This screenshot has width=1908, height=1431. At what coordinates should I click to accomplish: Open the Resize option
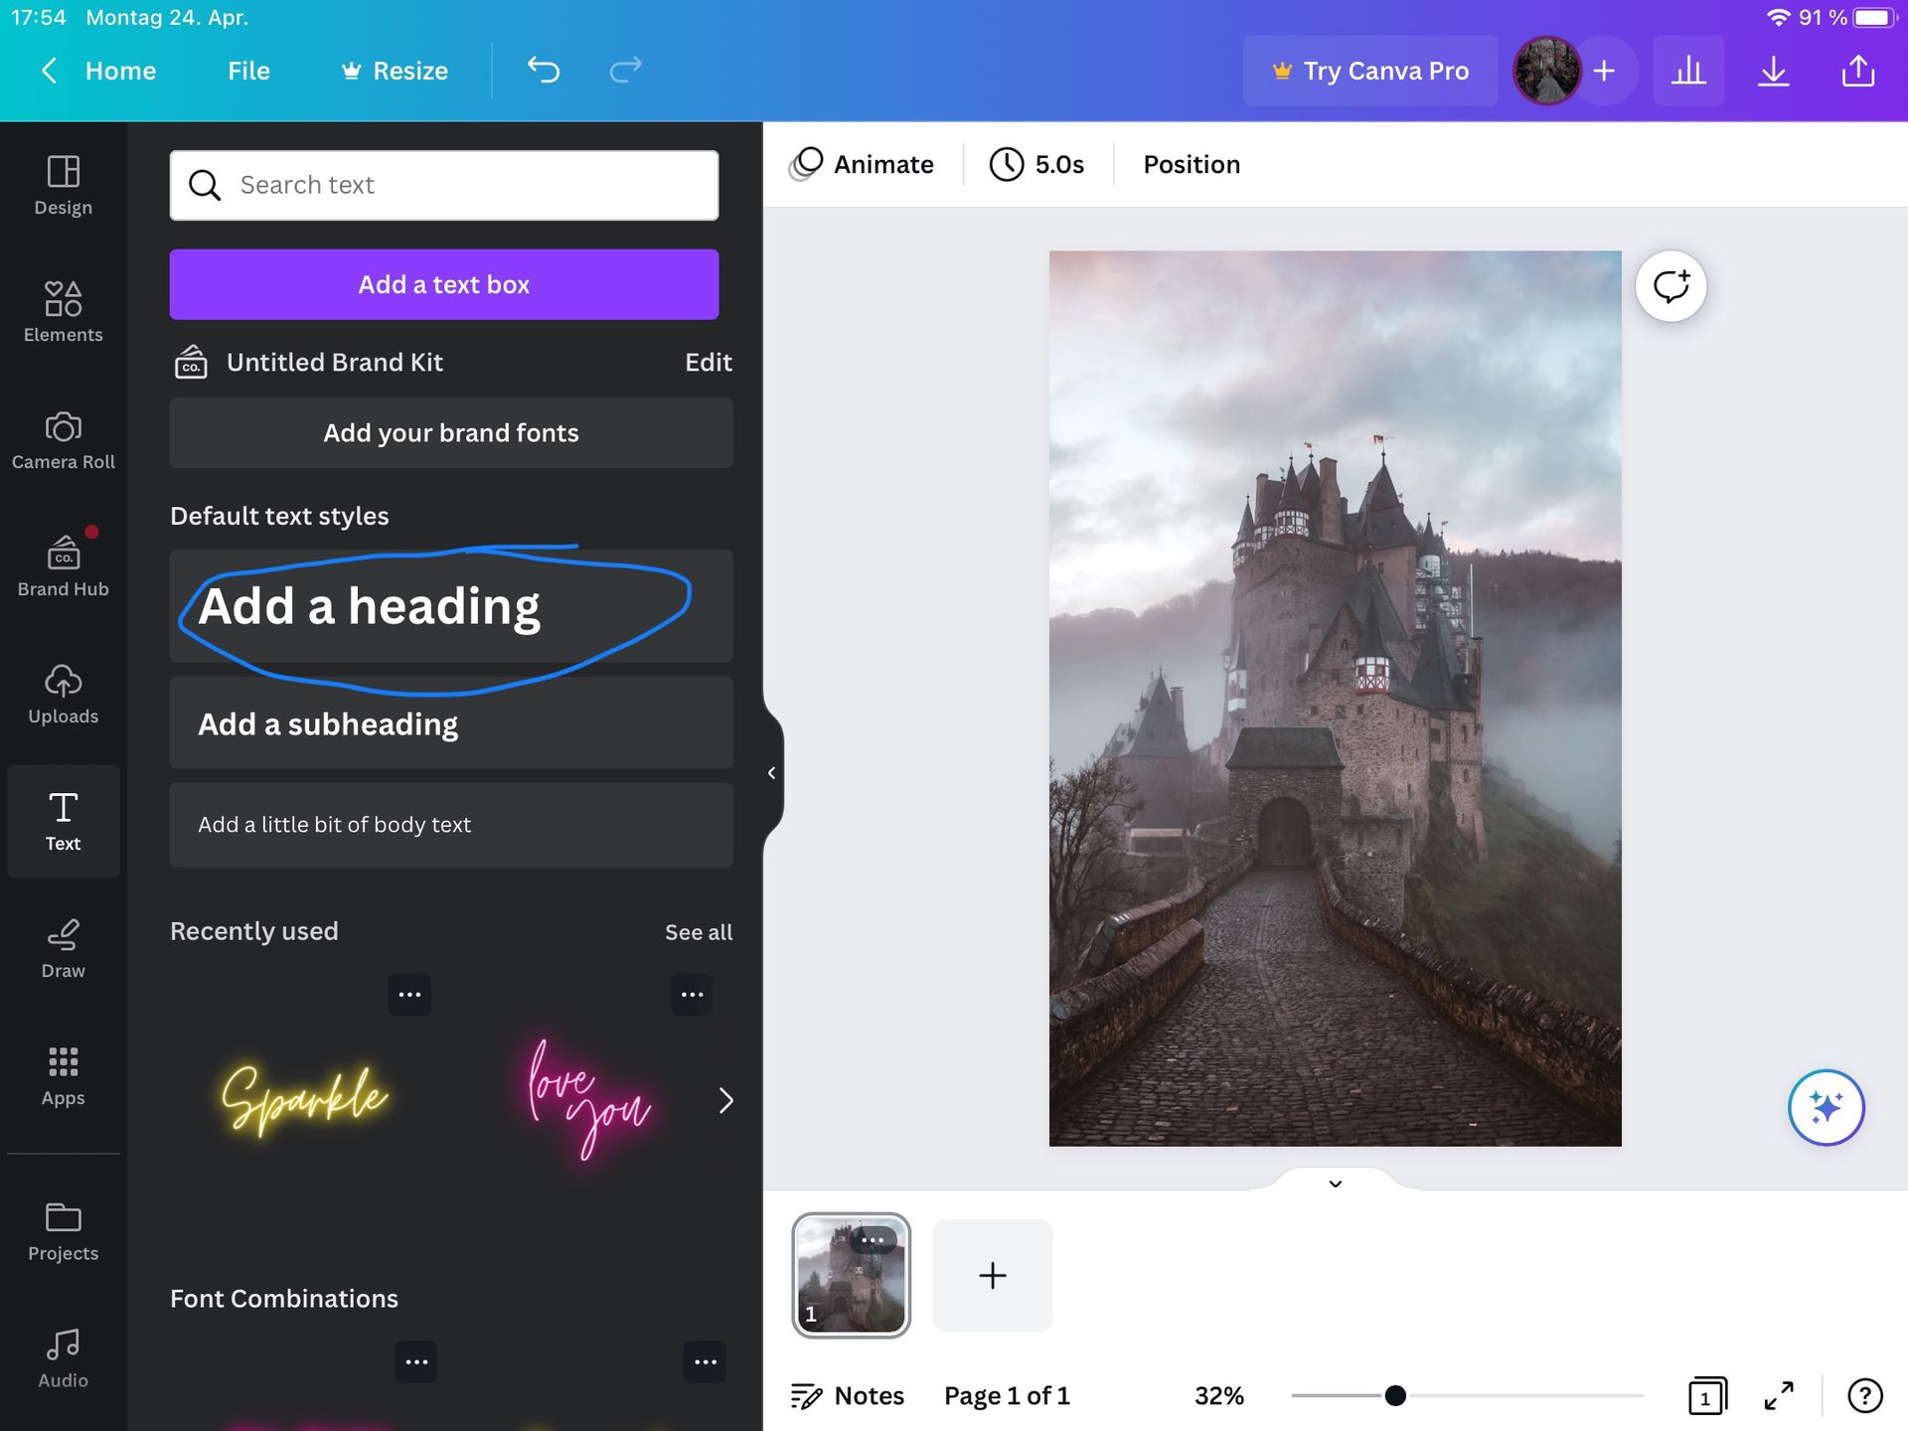point(395,71)
